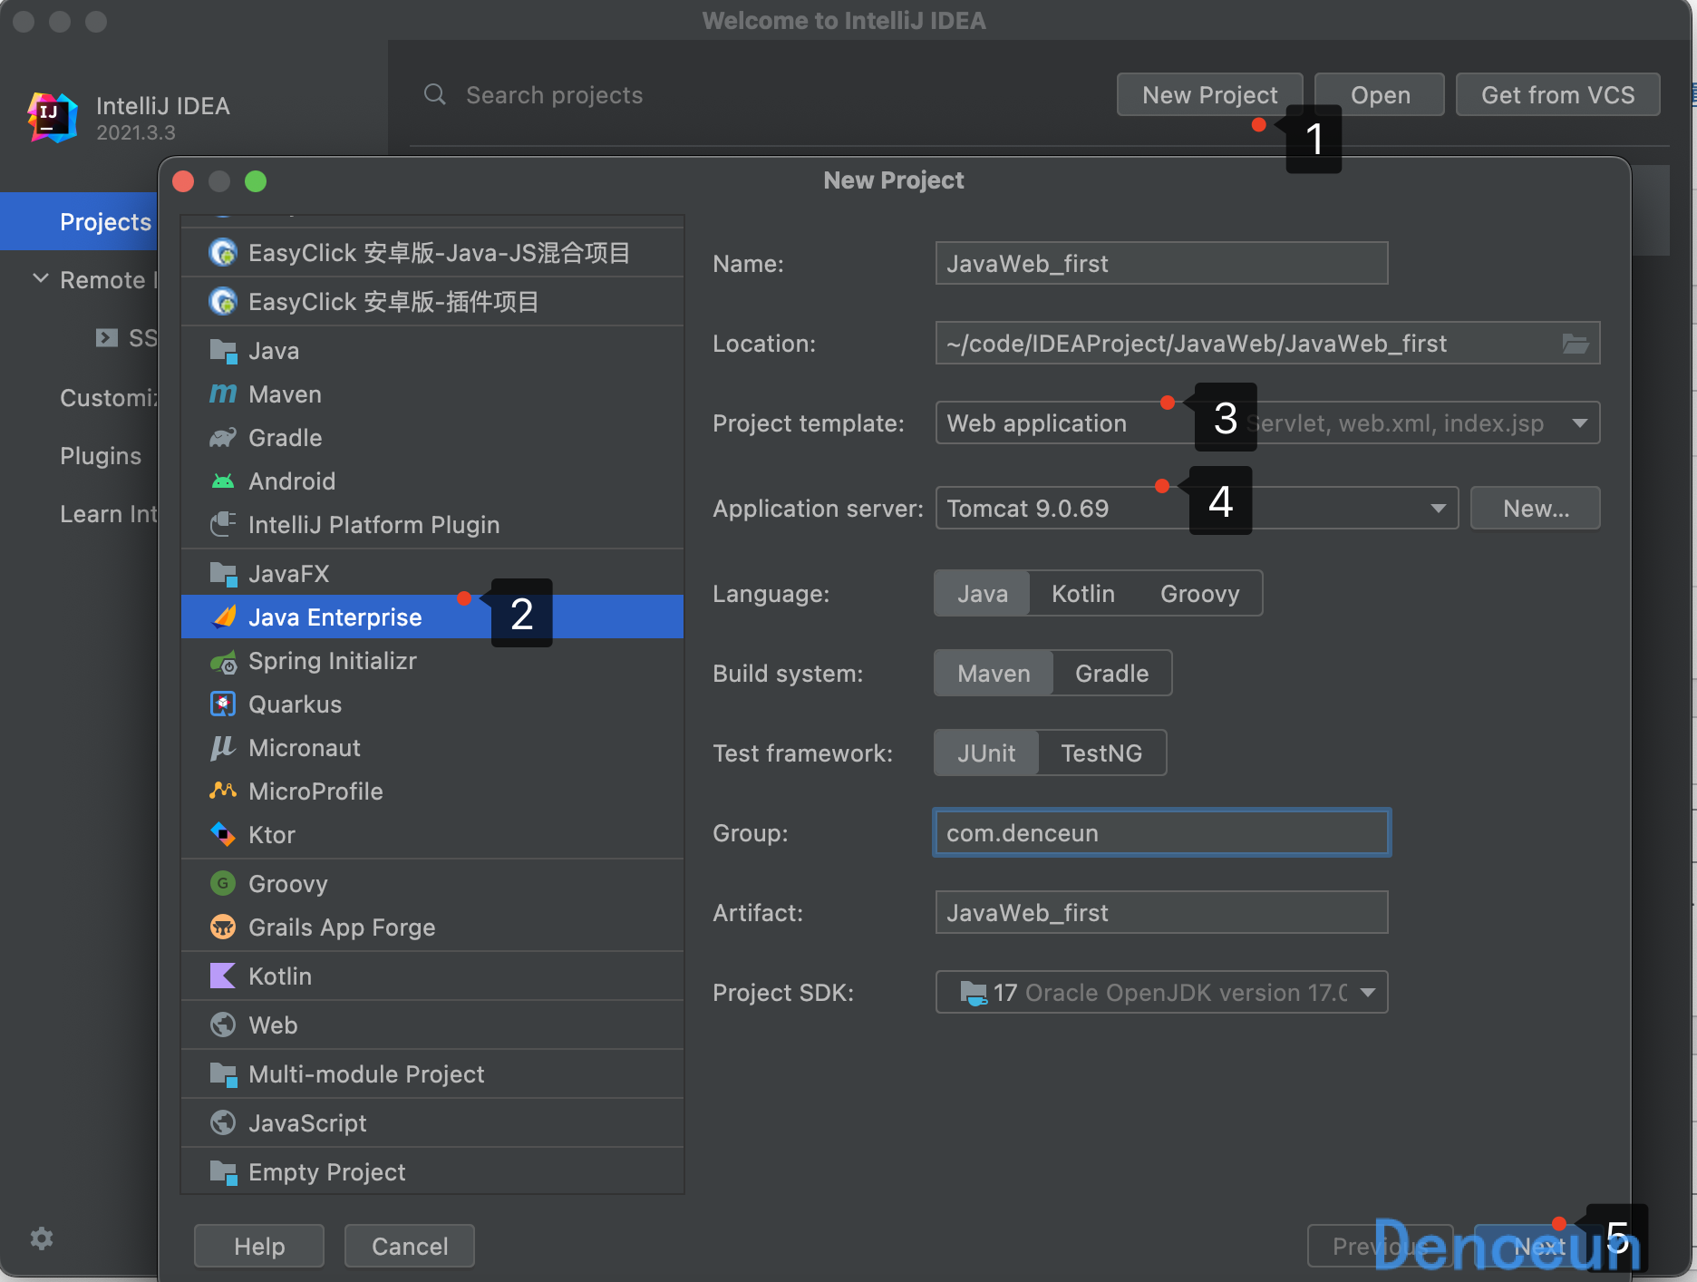The width and height of the screenshot is (1697, 1282).
Task: Open Project SDK dropdown
Action: 1161,993
